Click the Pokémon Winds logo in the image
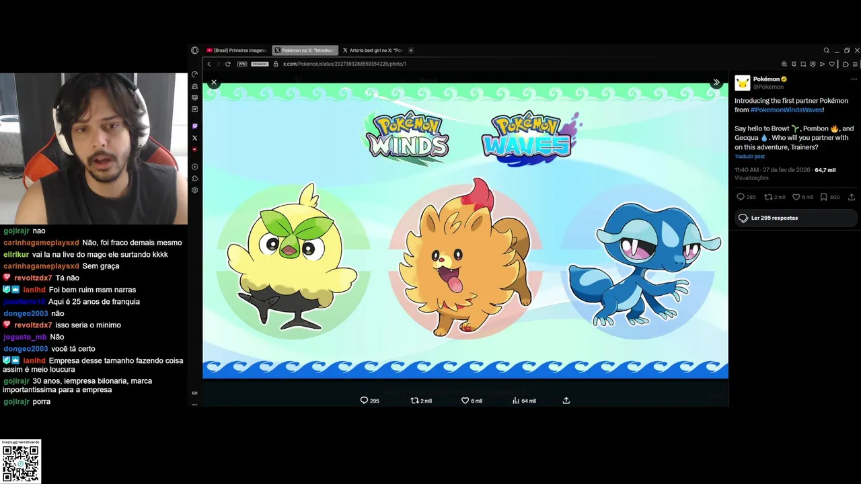The image size is (861, 484). (408, 137)
